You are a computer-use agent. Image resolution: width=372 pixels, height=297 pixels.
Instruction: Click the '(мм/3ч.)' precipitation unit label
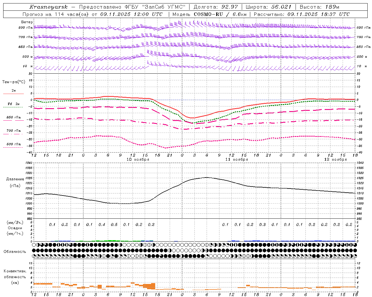(15, 222)
